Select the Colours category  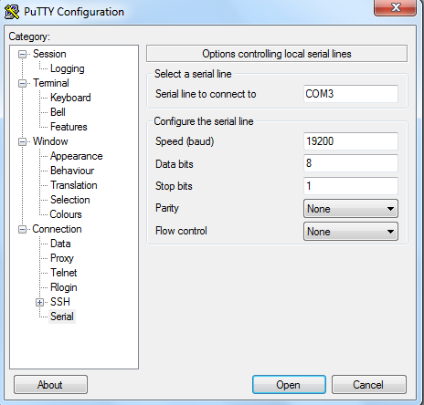tap(66, 214)
